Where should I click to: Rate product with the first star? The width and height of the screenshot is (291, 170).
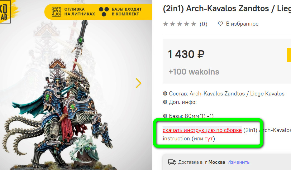(165, 24)
